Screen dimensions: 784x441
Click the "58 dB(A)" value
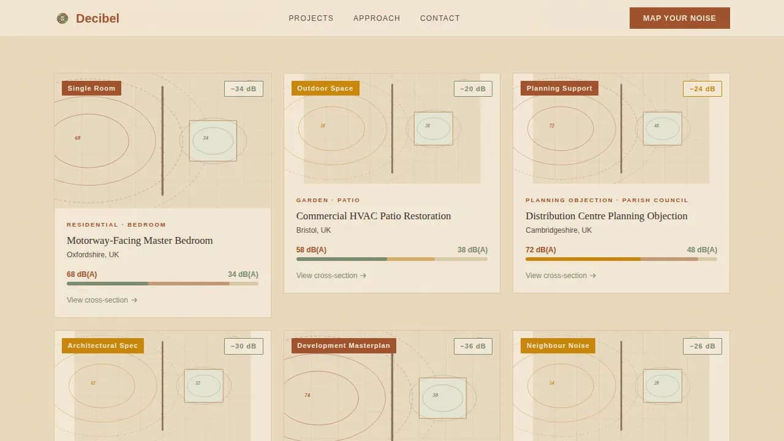coord(311,250)
